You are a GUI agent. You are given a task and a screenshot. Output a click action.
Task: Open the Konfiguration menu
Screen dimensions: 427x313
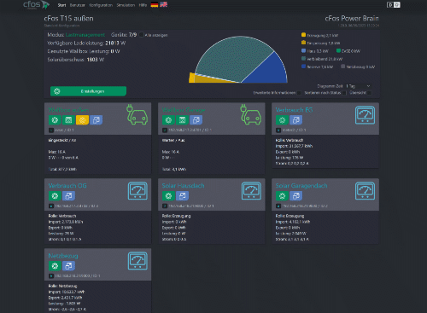tap(101, 5)
